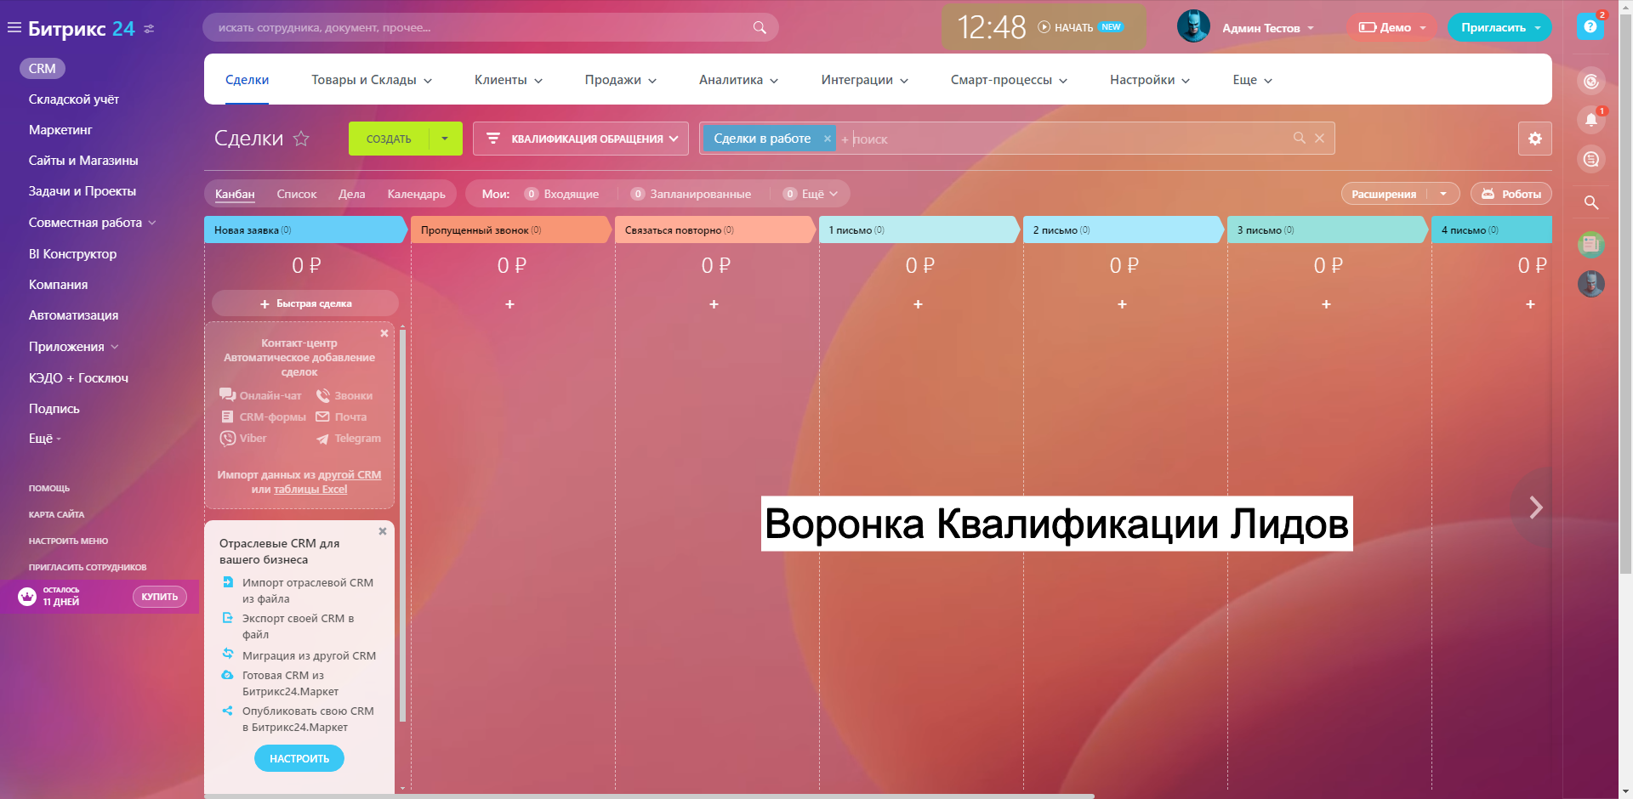Add deal in Пропущенный звонок column with plus
The height and width of the screenshot is (799, 1633).
(x=509, y=304)
